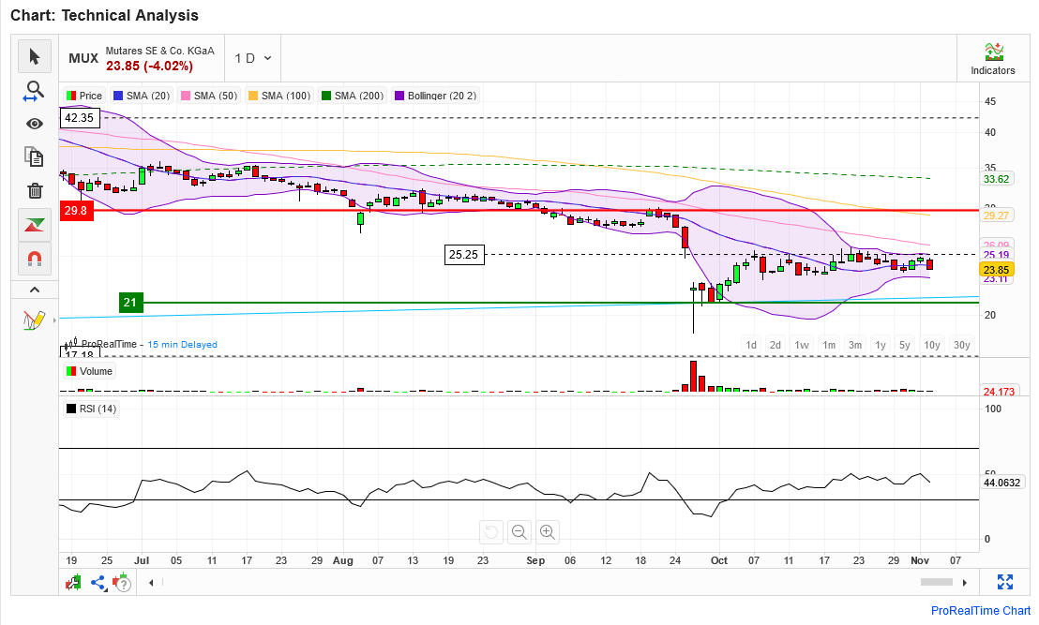
Task: Click the 15 min Delayed link
Action: pos(182,344)
